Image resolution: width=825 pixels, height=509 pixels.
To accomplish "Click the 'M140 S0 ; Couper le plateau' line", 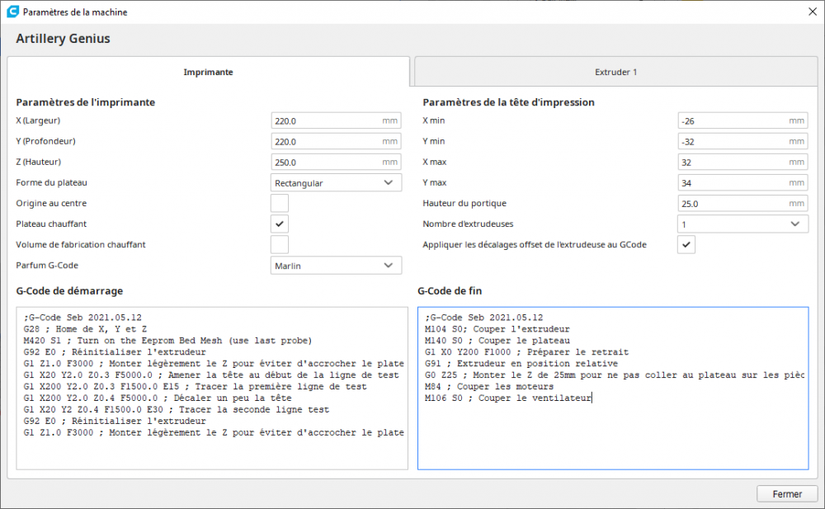I will 497,341.
